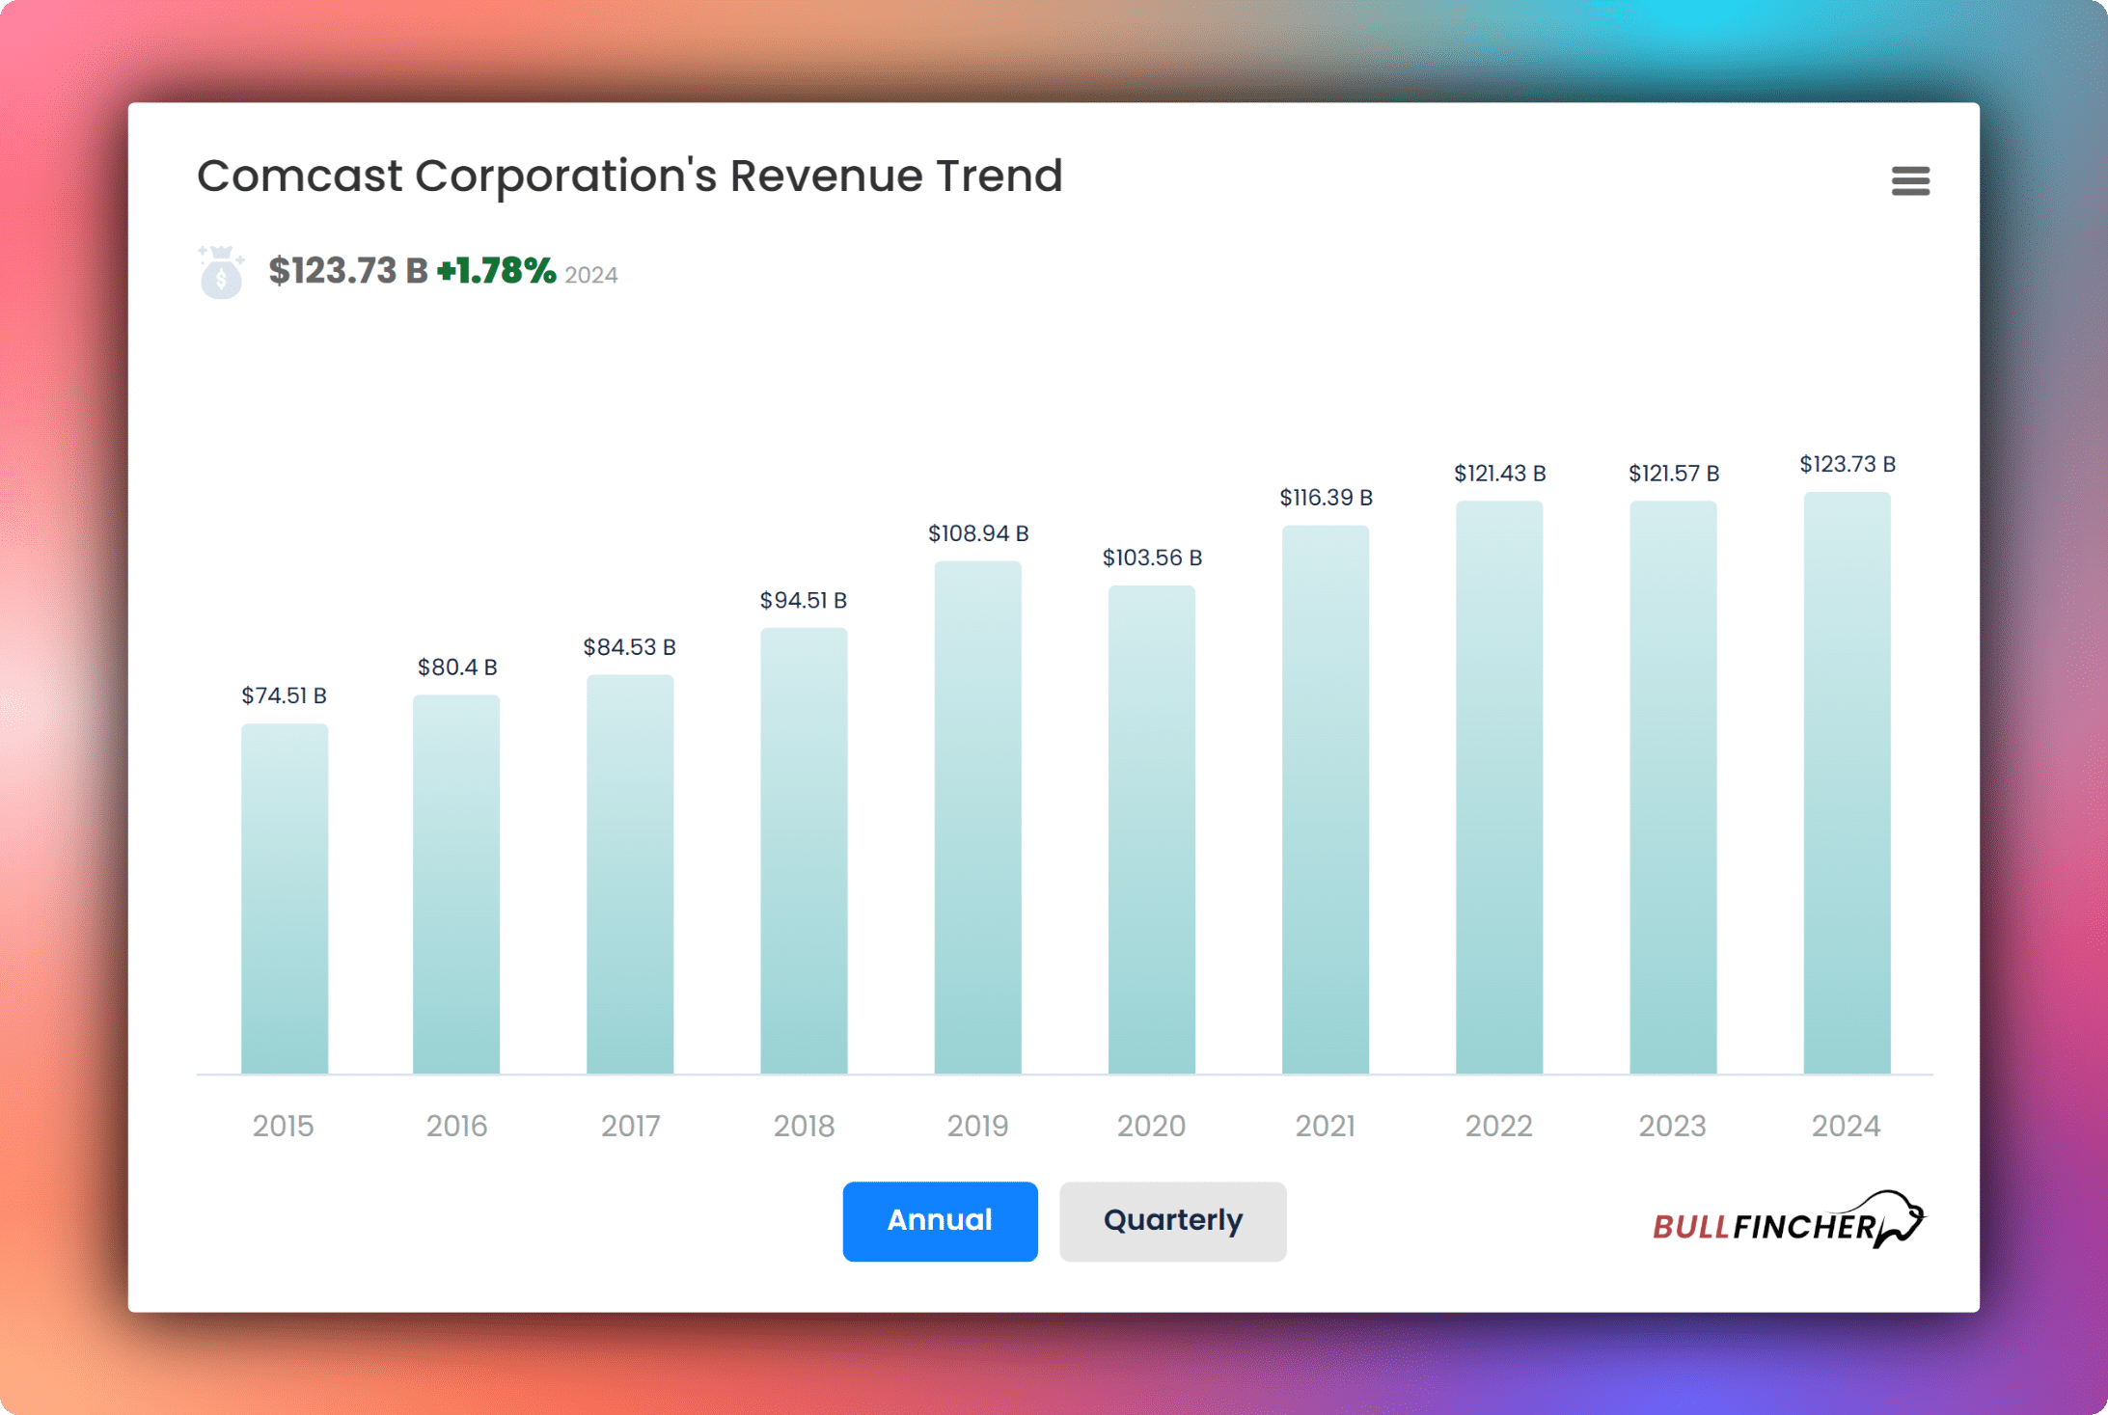The image size is (2108, 1415).
Task: Click the $123.73 B label above 2024 bar
Action: 1848,464
